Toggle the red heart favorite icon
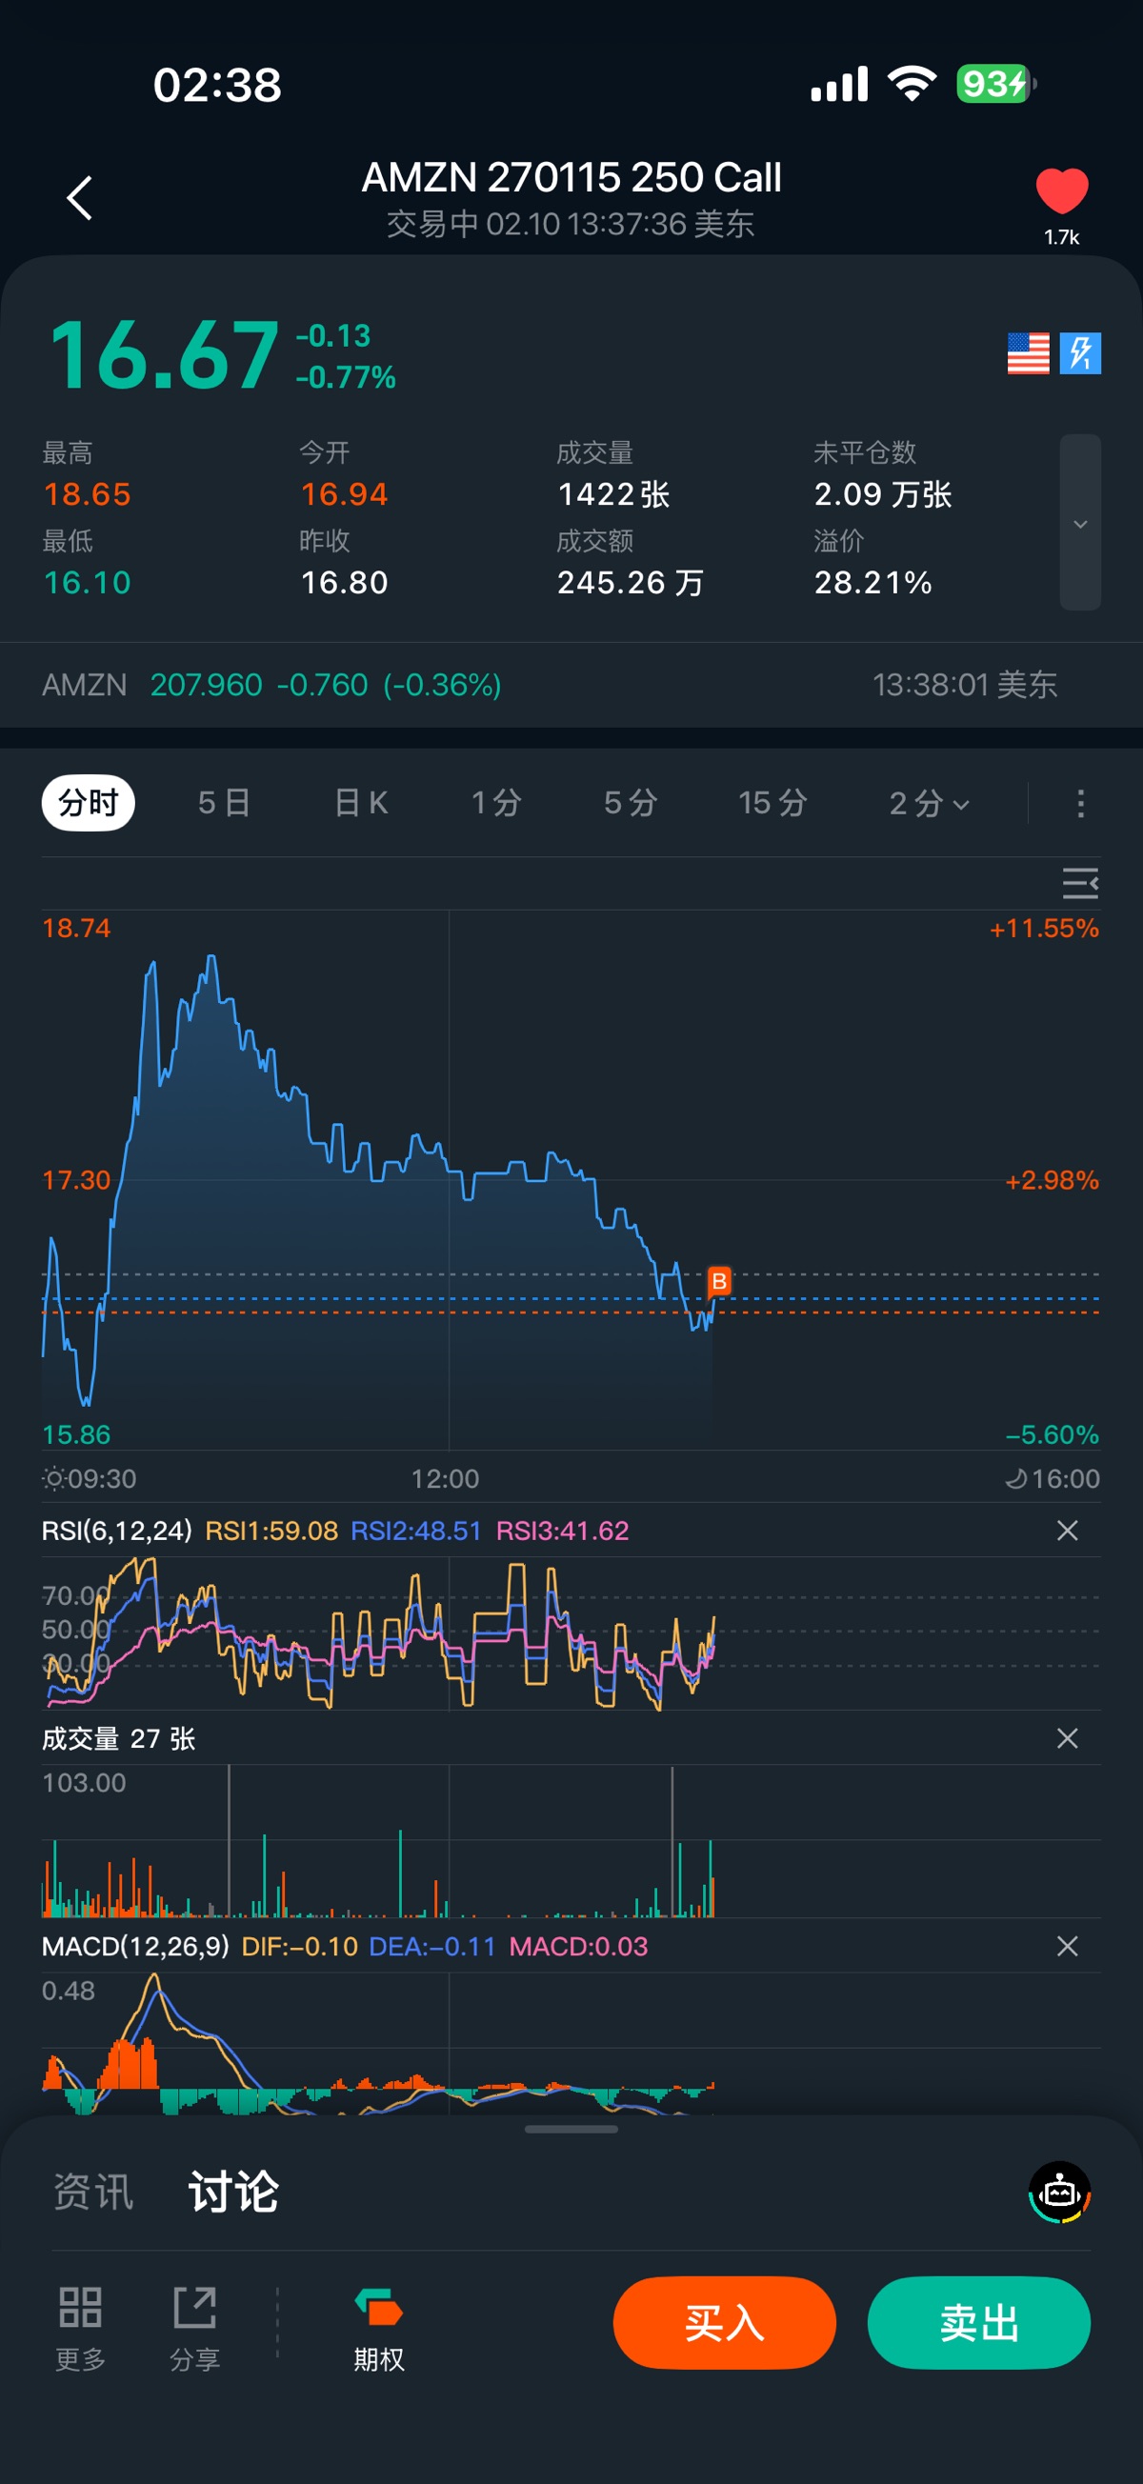 (x=1061, y=190)
